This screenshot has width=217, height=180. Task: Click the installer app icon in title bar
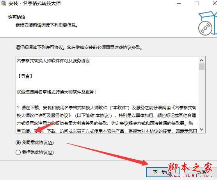tap(4, 3)
